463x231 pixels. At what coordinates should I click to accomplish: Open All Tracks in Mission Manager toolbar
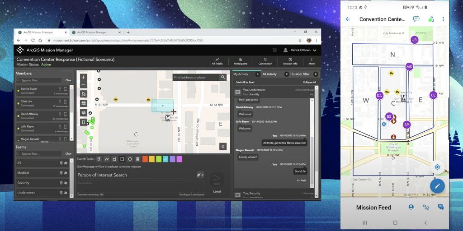[x=217, y=61]
